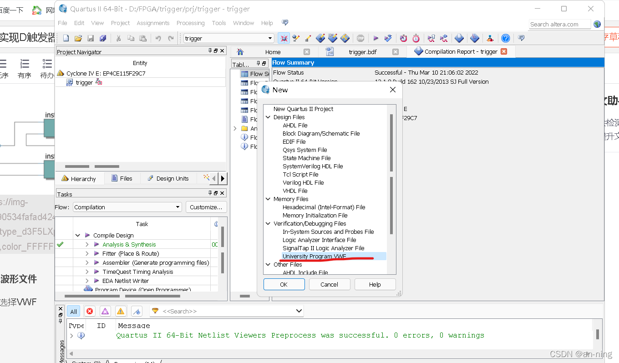Toggle the flag message filter icon
This screenshot has width=619, height=363.
tap(137, 311)
